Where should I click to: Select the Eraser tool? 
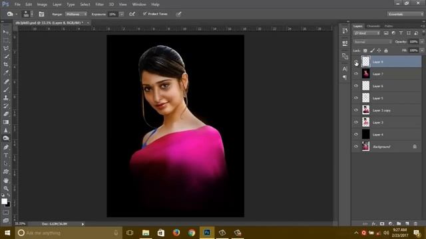6,114
